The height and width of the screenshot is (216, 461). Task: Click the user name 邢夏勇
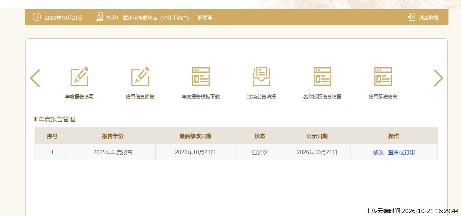tap(205, 18)
